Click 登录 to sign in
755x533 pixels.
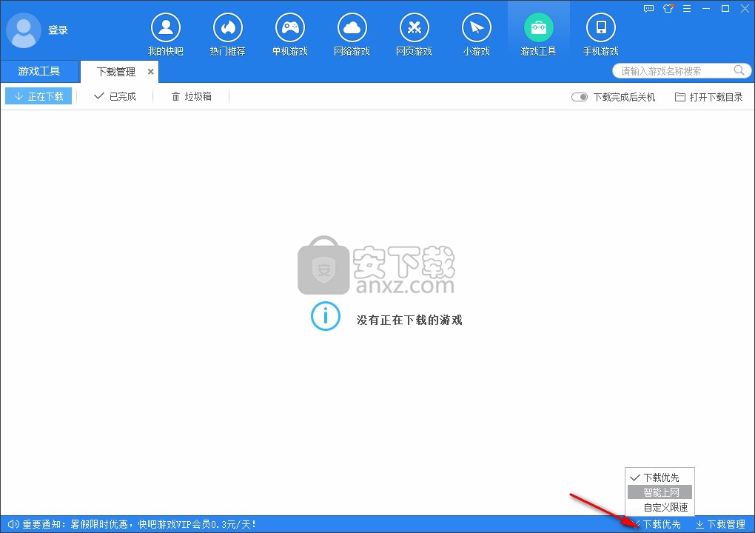(x=58, y=30)
